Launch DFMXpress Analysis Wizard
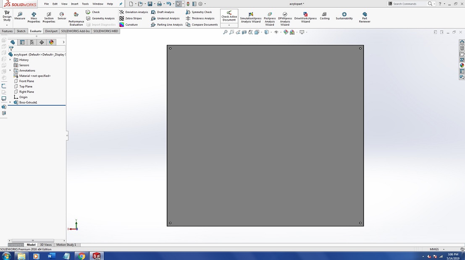 click(x=285, y=19)
